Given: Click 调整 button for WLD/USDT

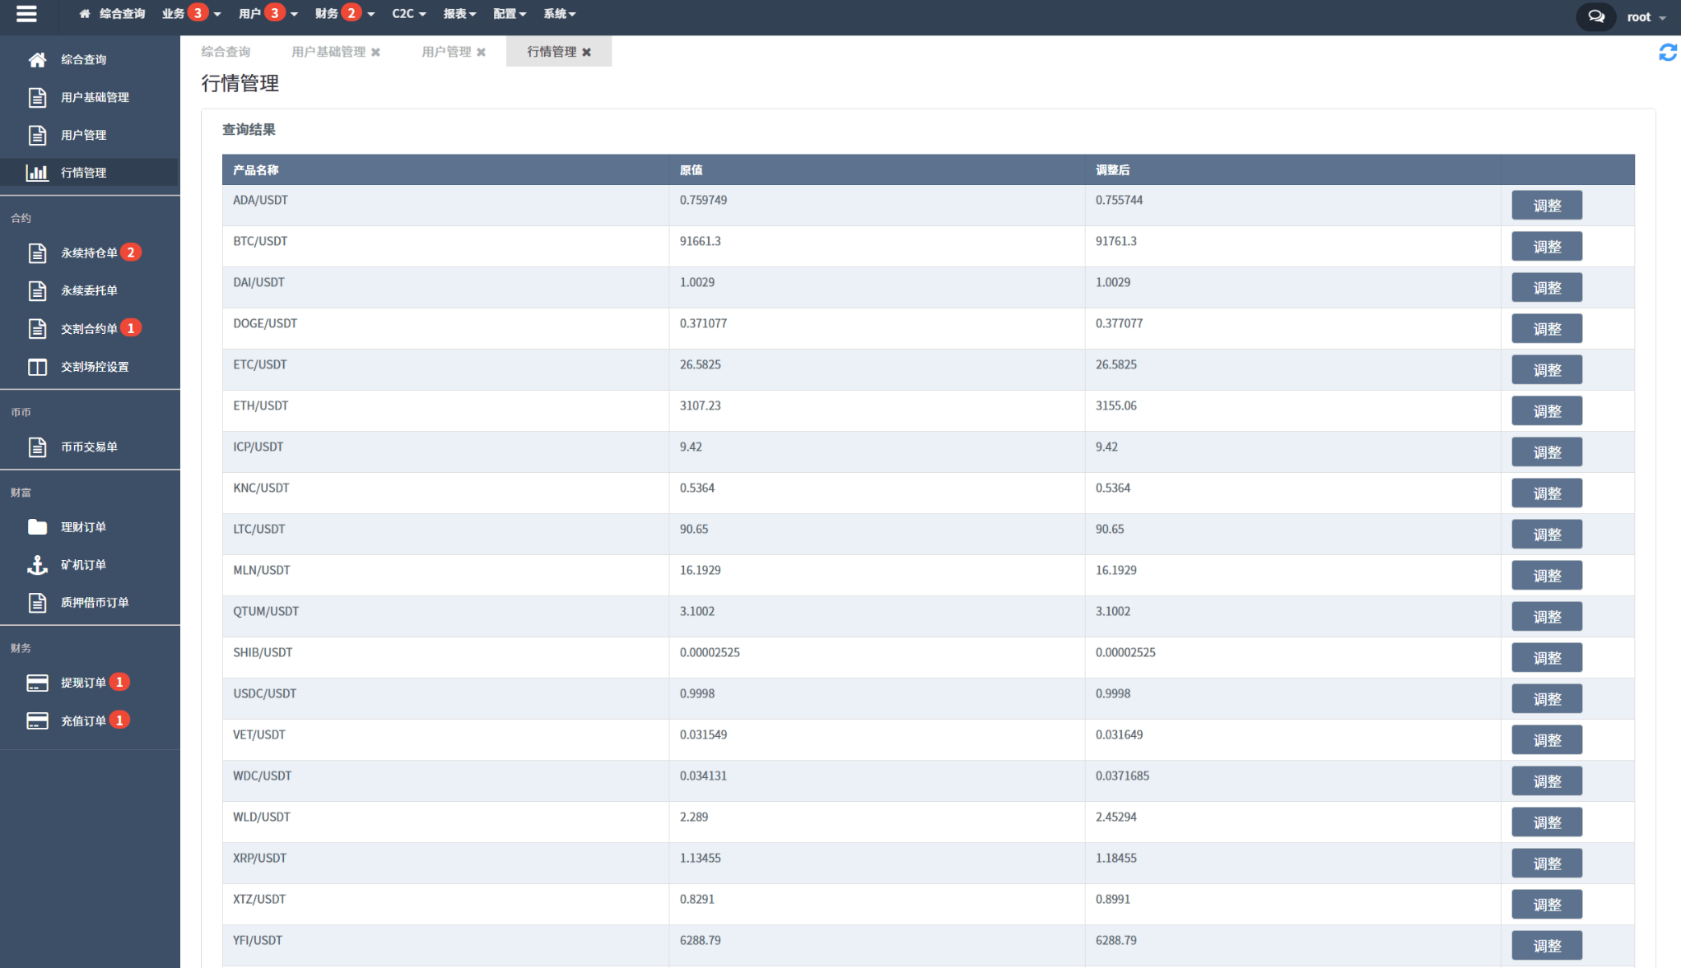Looking at the screenshot, I should tap(1547, 822).
